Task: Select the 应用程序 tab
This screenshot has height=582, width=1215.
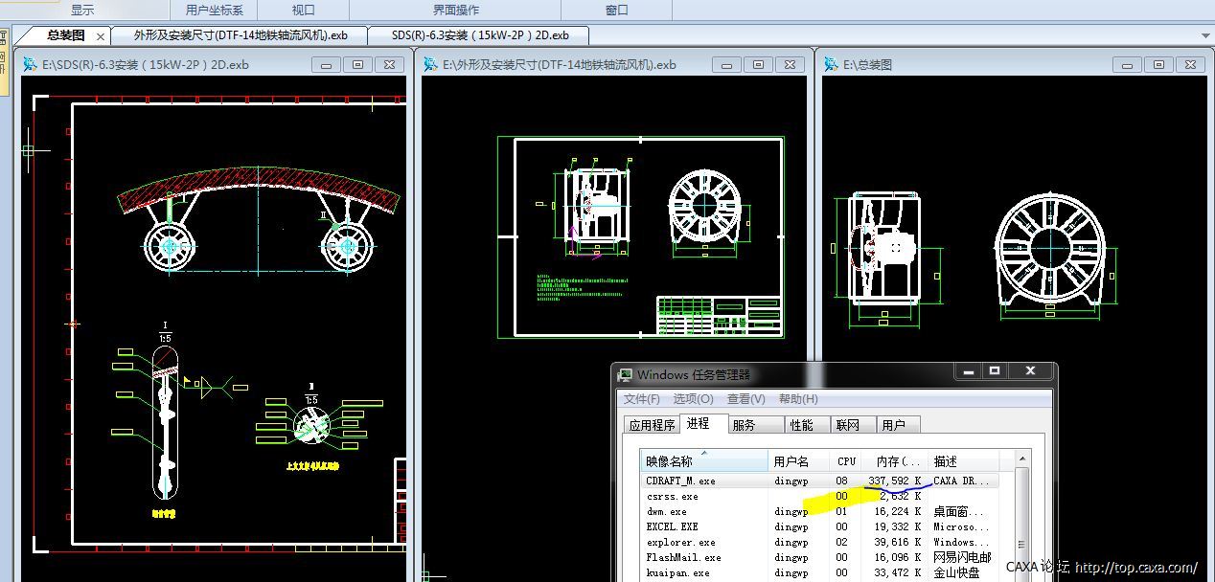Action: [x=652, y=424]
